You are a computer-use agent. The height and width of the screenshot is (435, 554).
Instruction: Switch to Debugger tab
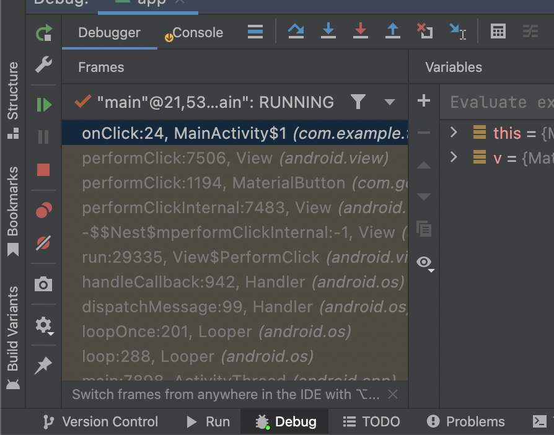(109, 32)
